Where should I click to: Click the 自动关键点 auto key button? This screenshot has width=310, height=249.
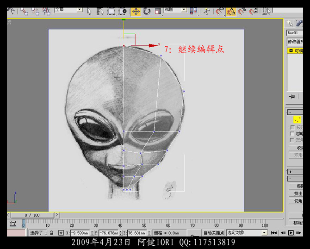[x=214, y=233]
